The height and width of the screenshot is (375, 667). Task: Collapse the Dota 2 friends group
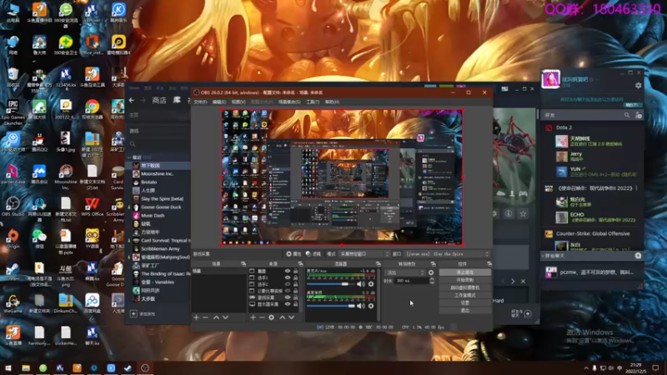click(x=564, y=127)
